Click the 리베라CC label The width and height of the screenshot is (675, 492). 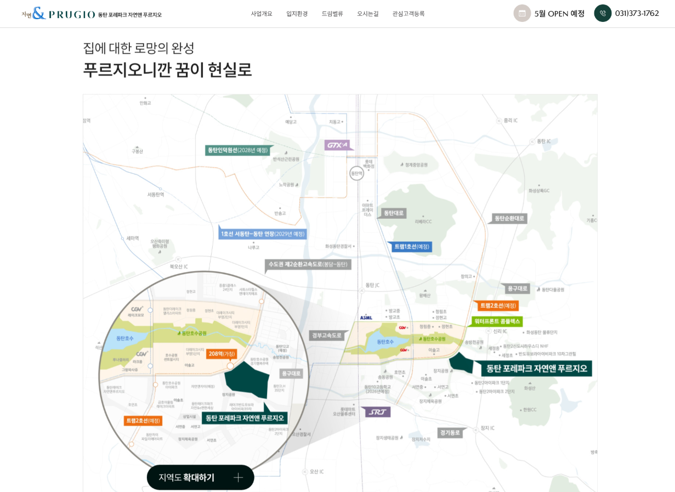click(423, 222)
